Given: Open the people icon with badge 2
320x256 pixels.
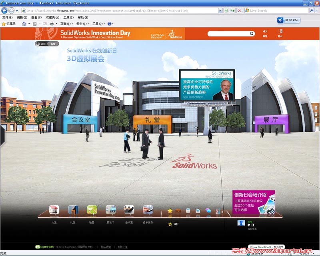Looking at the screenshot, I should pos(219,211).
